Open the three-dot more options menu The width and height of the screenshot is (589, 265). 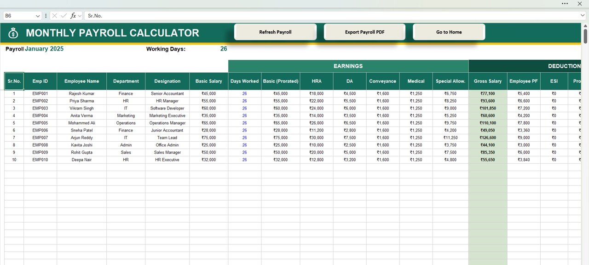tap(565, 4)
